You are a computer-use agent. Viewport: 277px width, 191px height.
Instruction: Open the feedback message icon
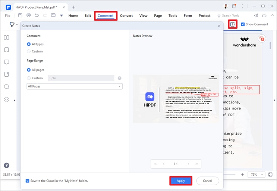tap(234, 6)
